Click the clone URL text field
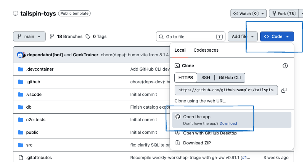 [x=226, y=90]
